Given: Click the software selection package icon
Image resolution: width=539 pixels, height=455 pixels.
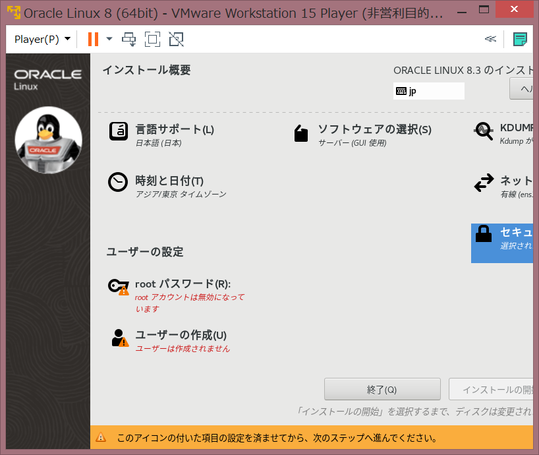Looking at the screenshot, I should pyautogui.click(x=301, y=133).
